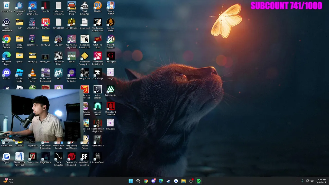Open the RING LIGHT text file
The height and width of the screenshot is (185, 329).
point(59,24)
